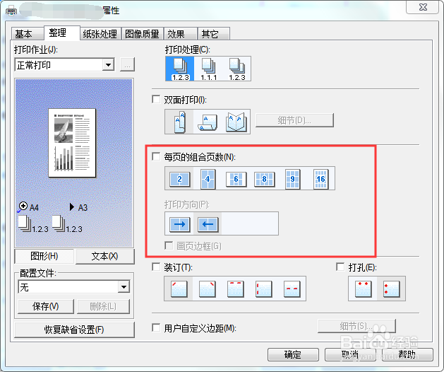The height and width of the screenshot is (372, 444).
Task: Enable 双面打印 duplex printing checkbox
Action: point(156,99)
